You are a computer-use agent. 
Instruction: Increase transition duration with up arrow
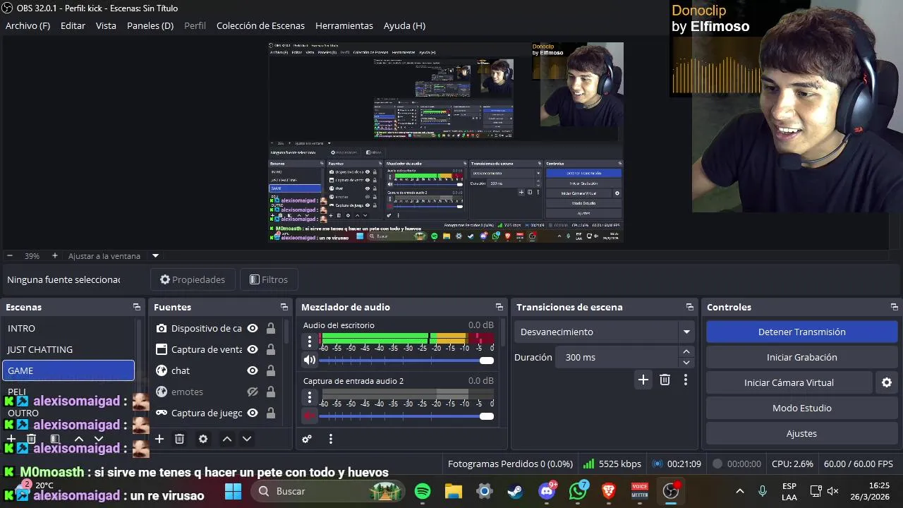(x=686, y=351)
